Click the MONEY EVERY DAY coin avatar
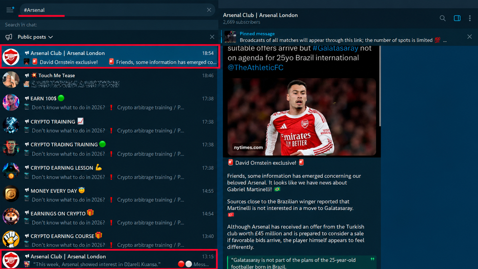This screenshot has height=269, width=478. 11,194
